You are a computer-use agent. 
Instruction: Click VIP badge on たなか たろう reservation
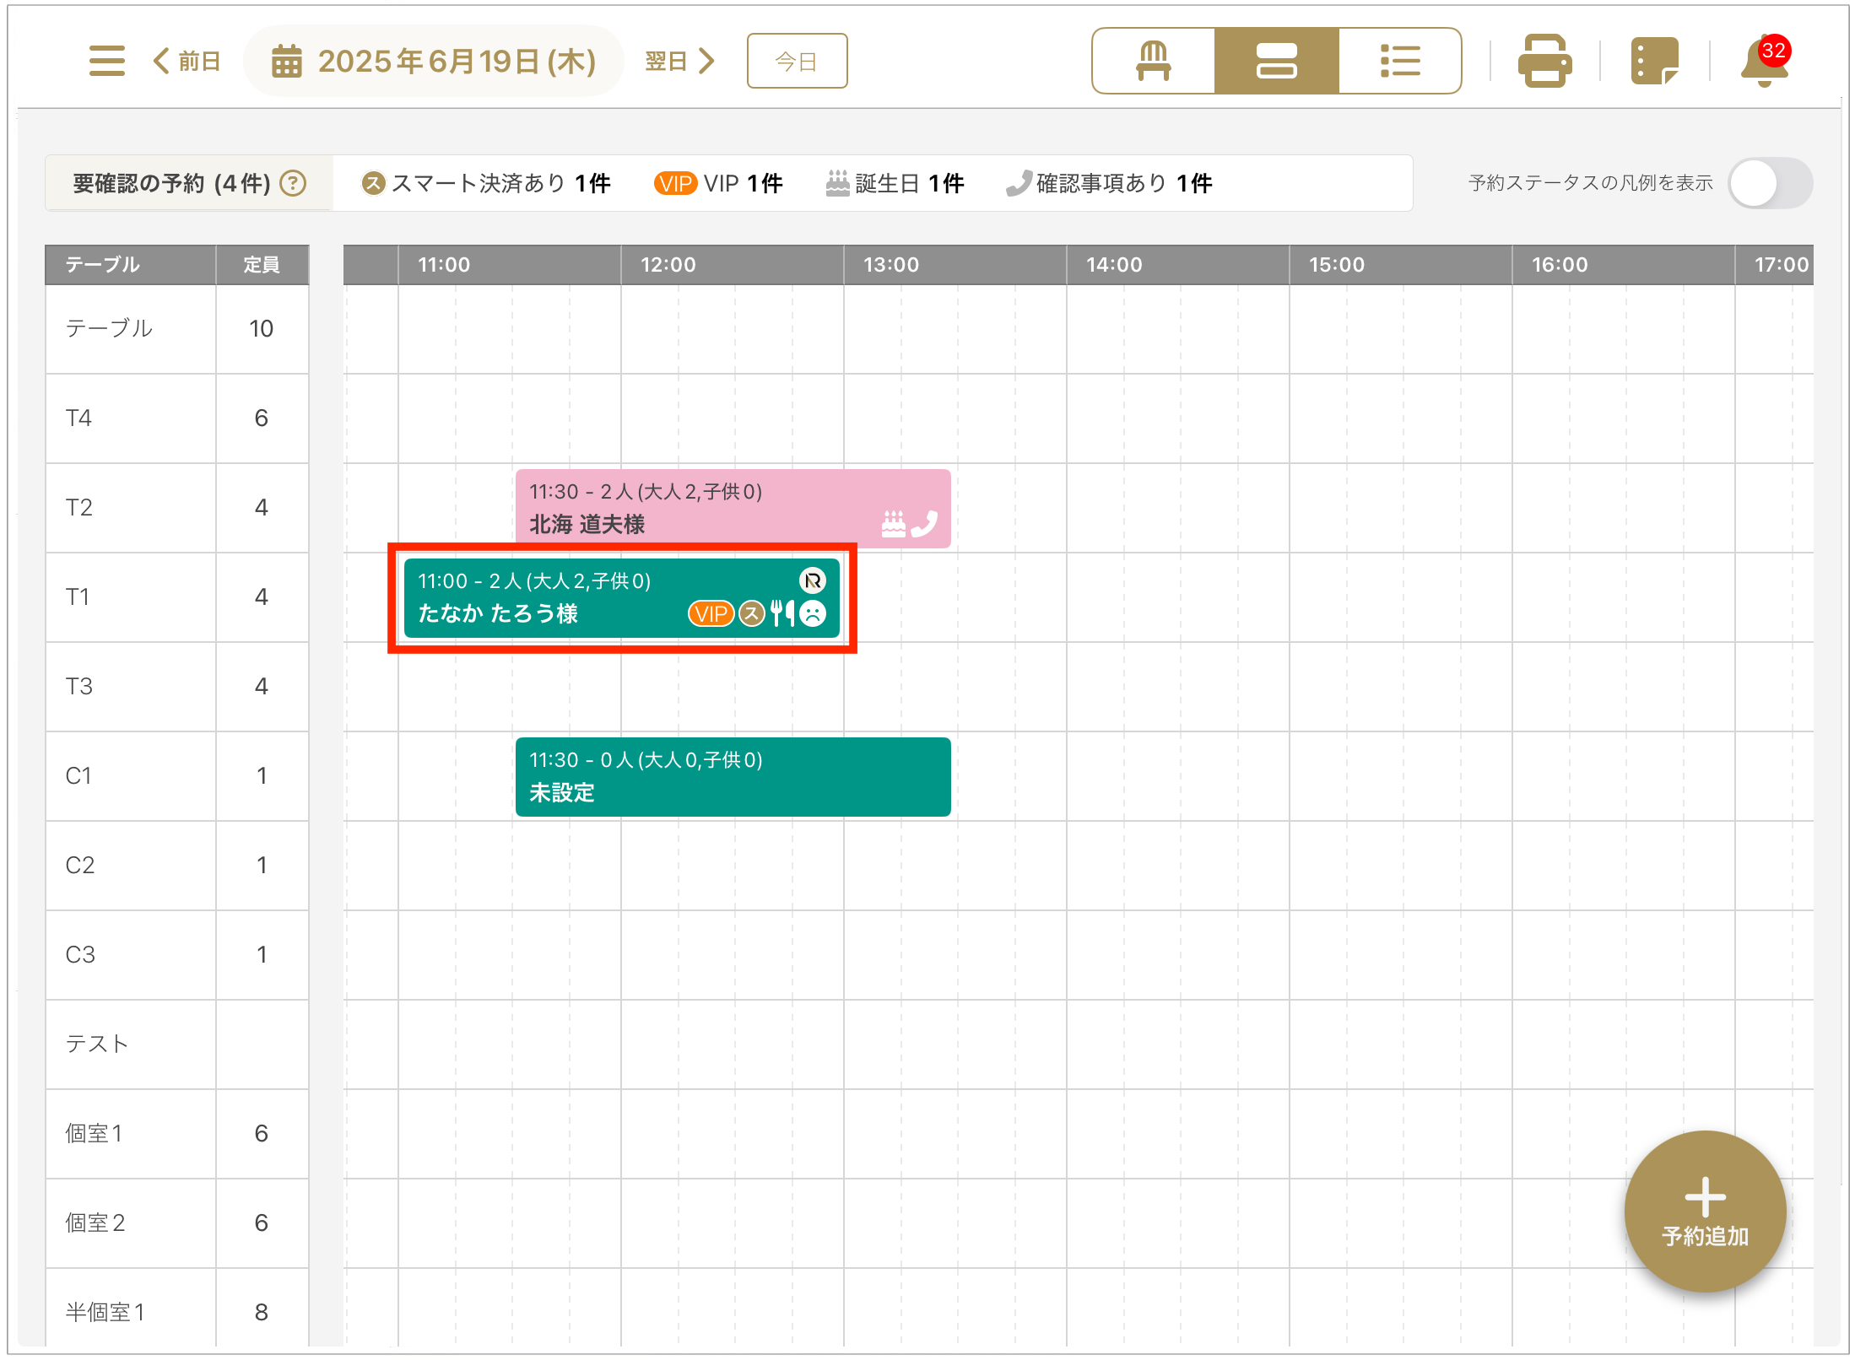pos(711,614)
